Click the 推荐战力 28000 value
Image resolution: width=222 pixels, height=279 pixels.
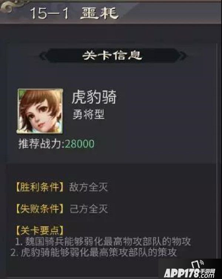[80, 144]
